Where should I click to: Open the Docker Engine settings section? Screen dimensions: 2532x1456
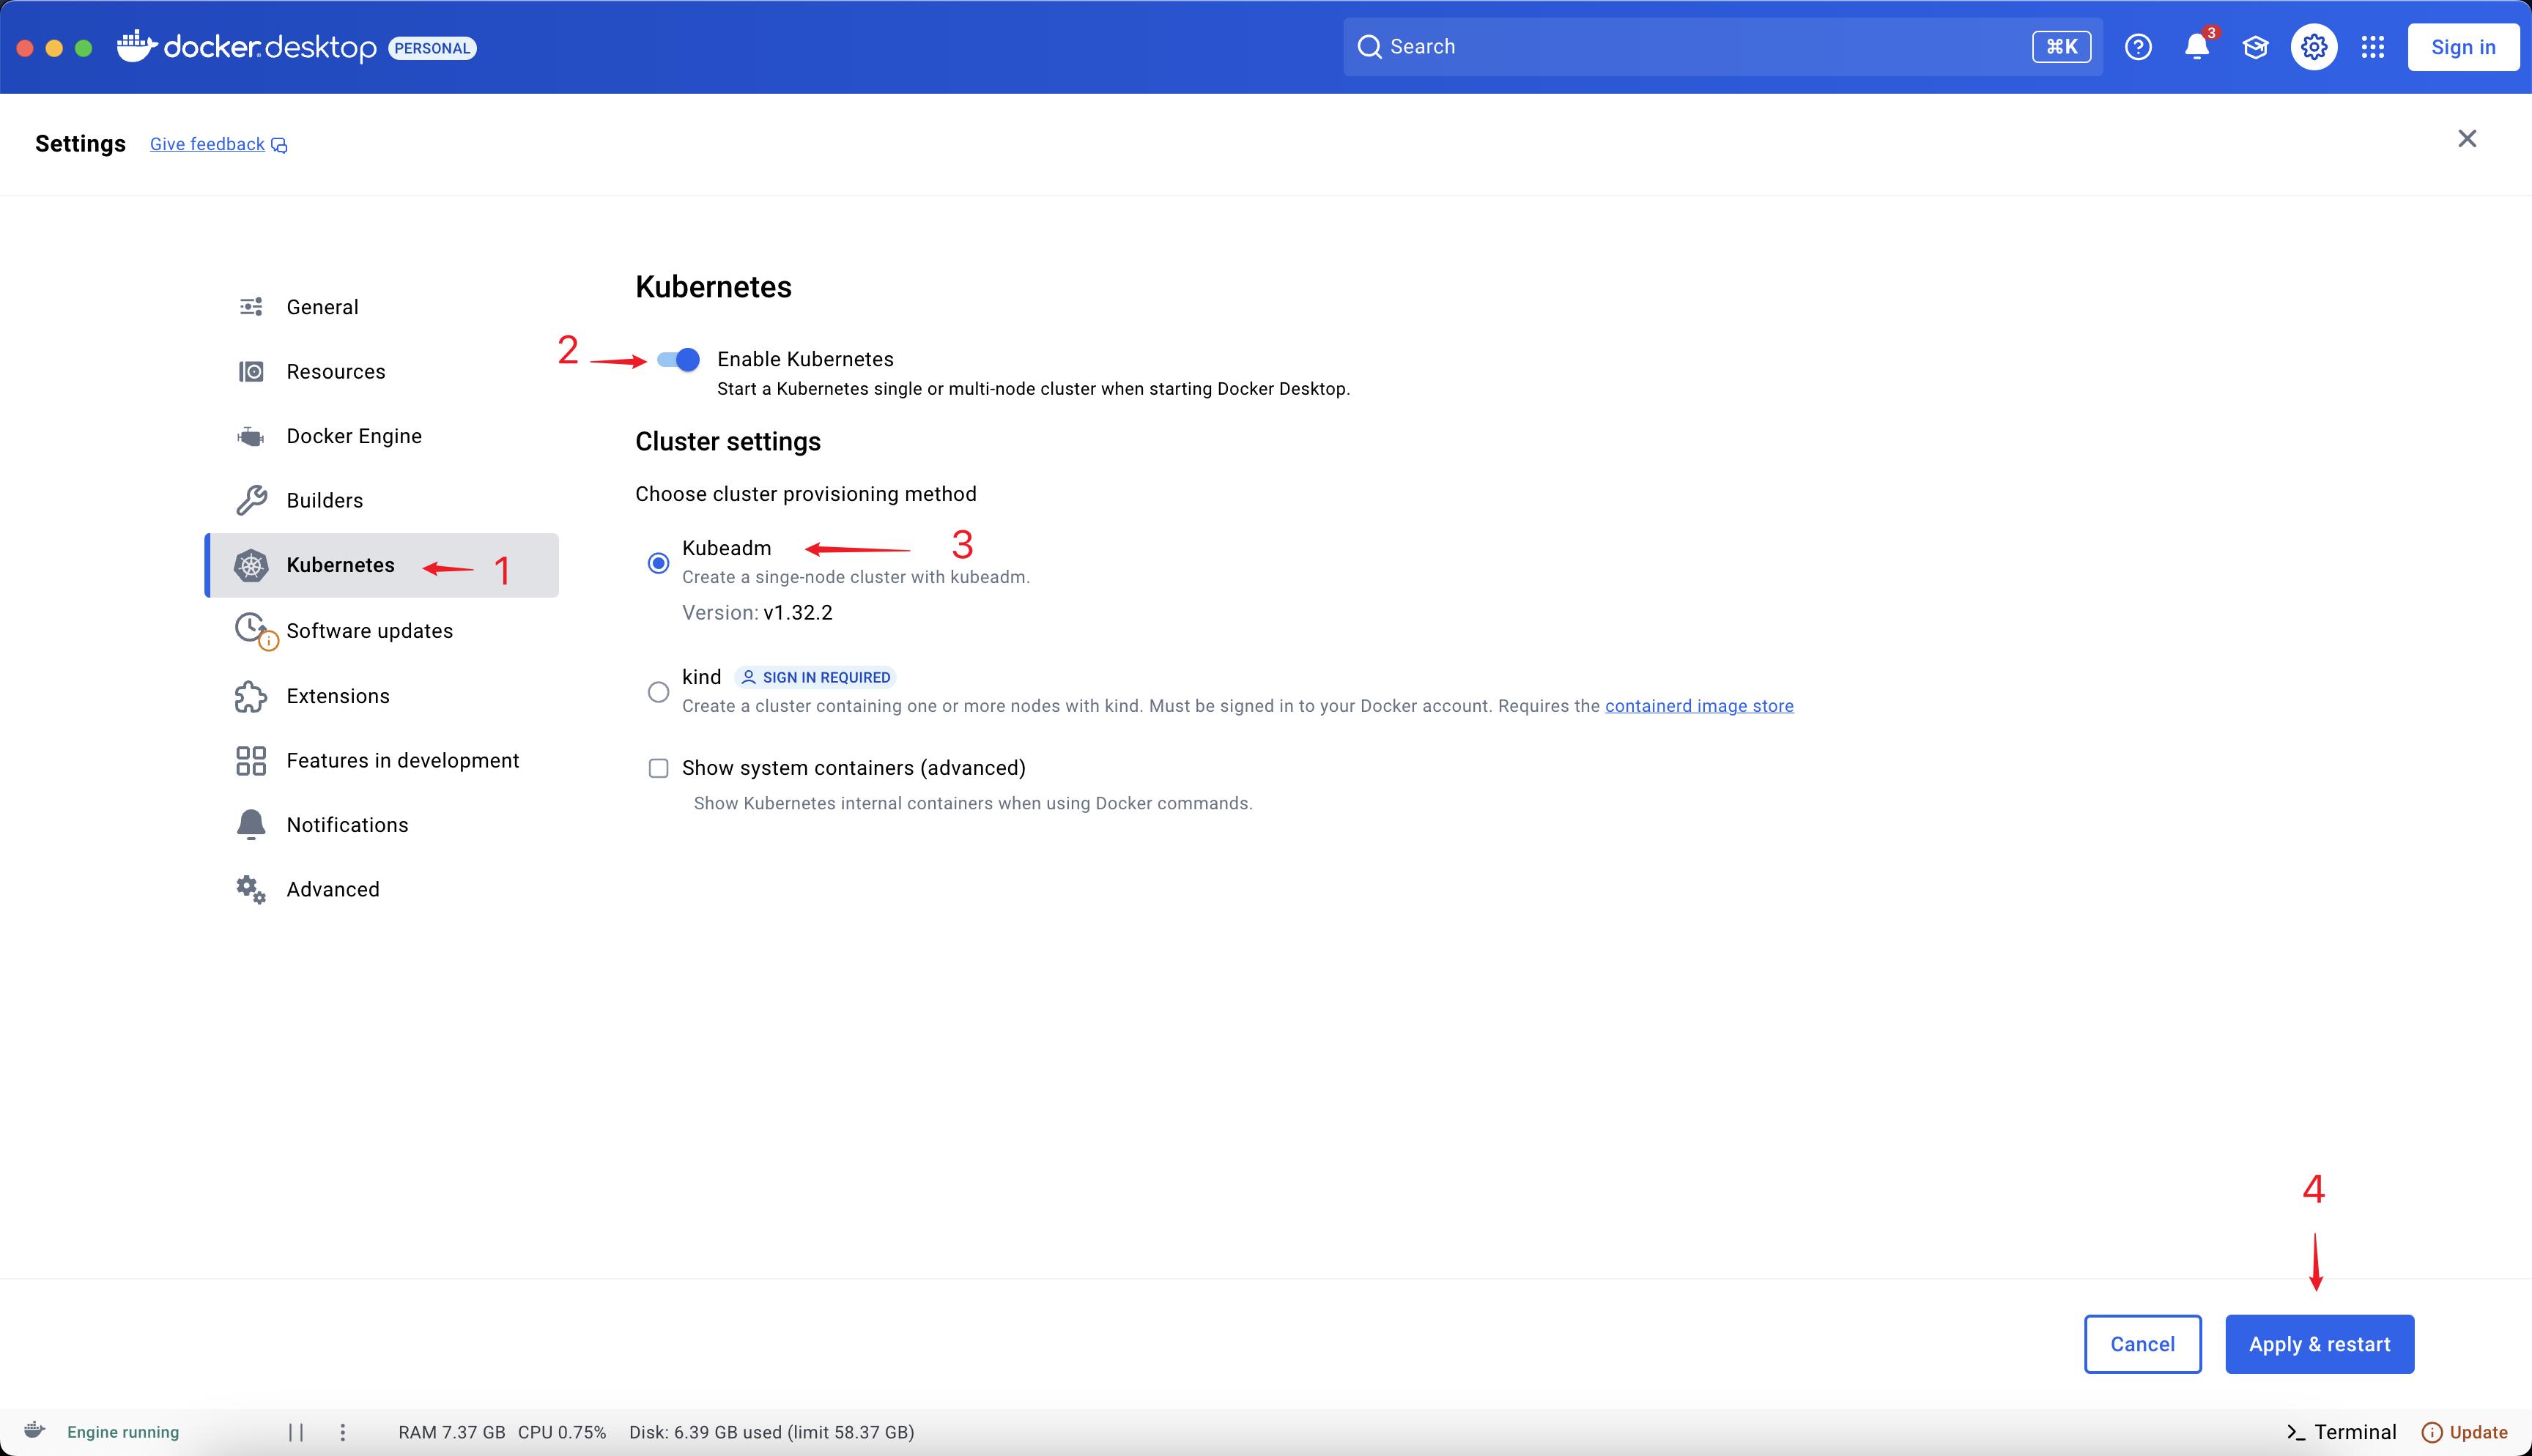(382, 436)
